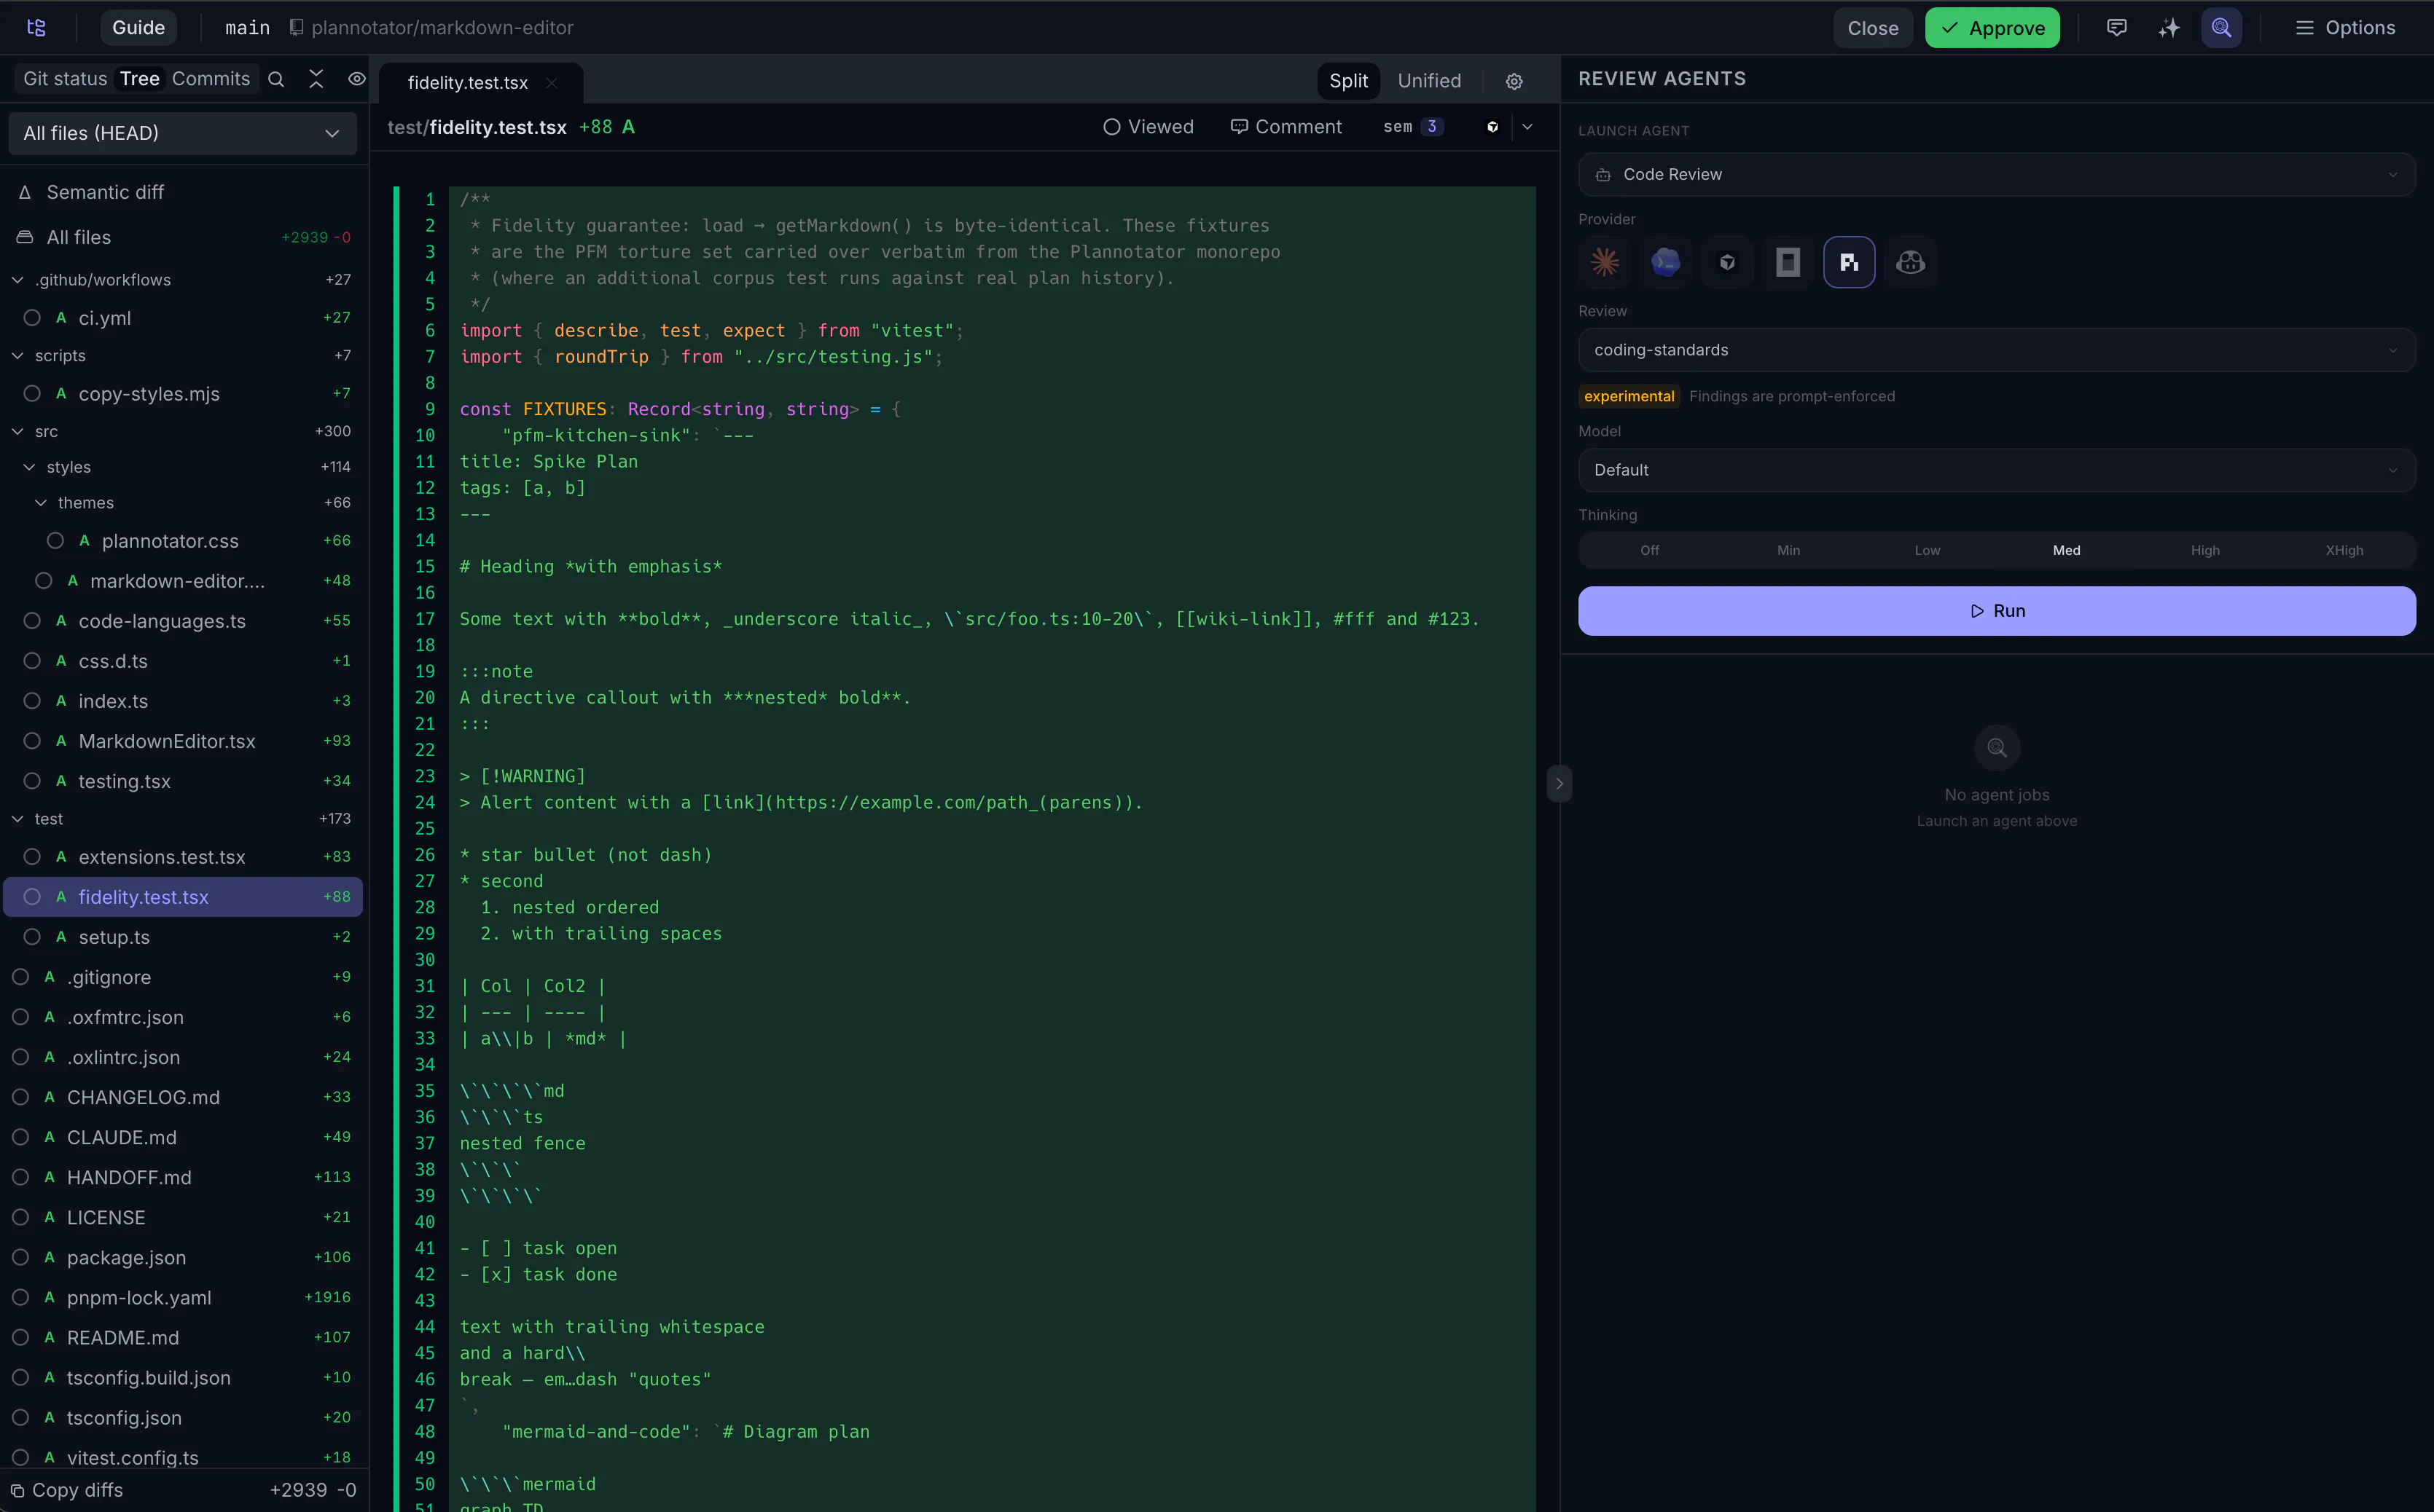Open the All files (HEAD) dropdown
Screen dimensions: 2434x1512
[182, 133]
